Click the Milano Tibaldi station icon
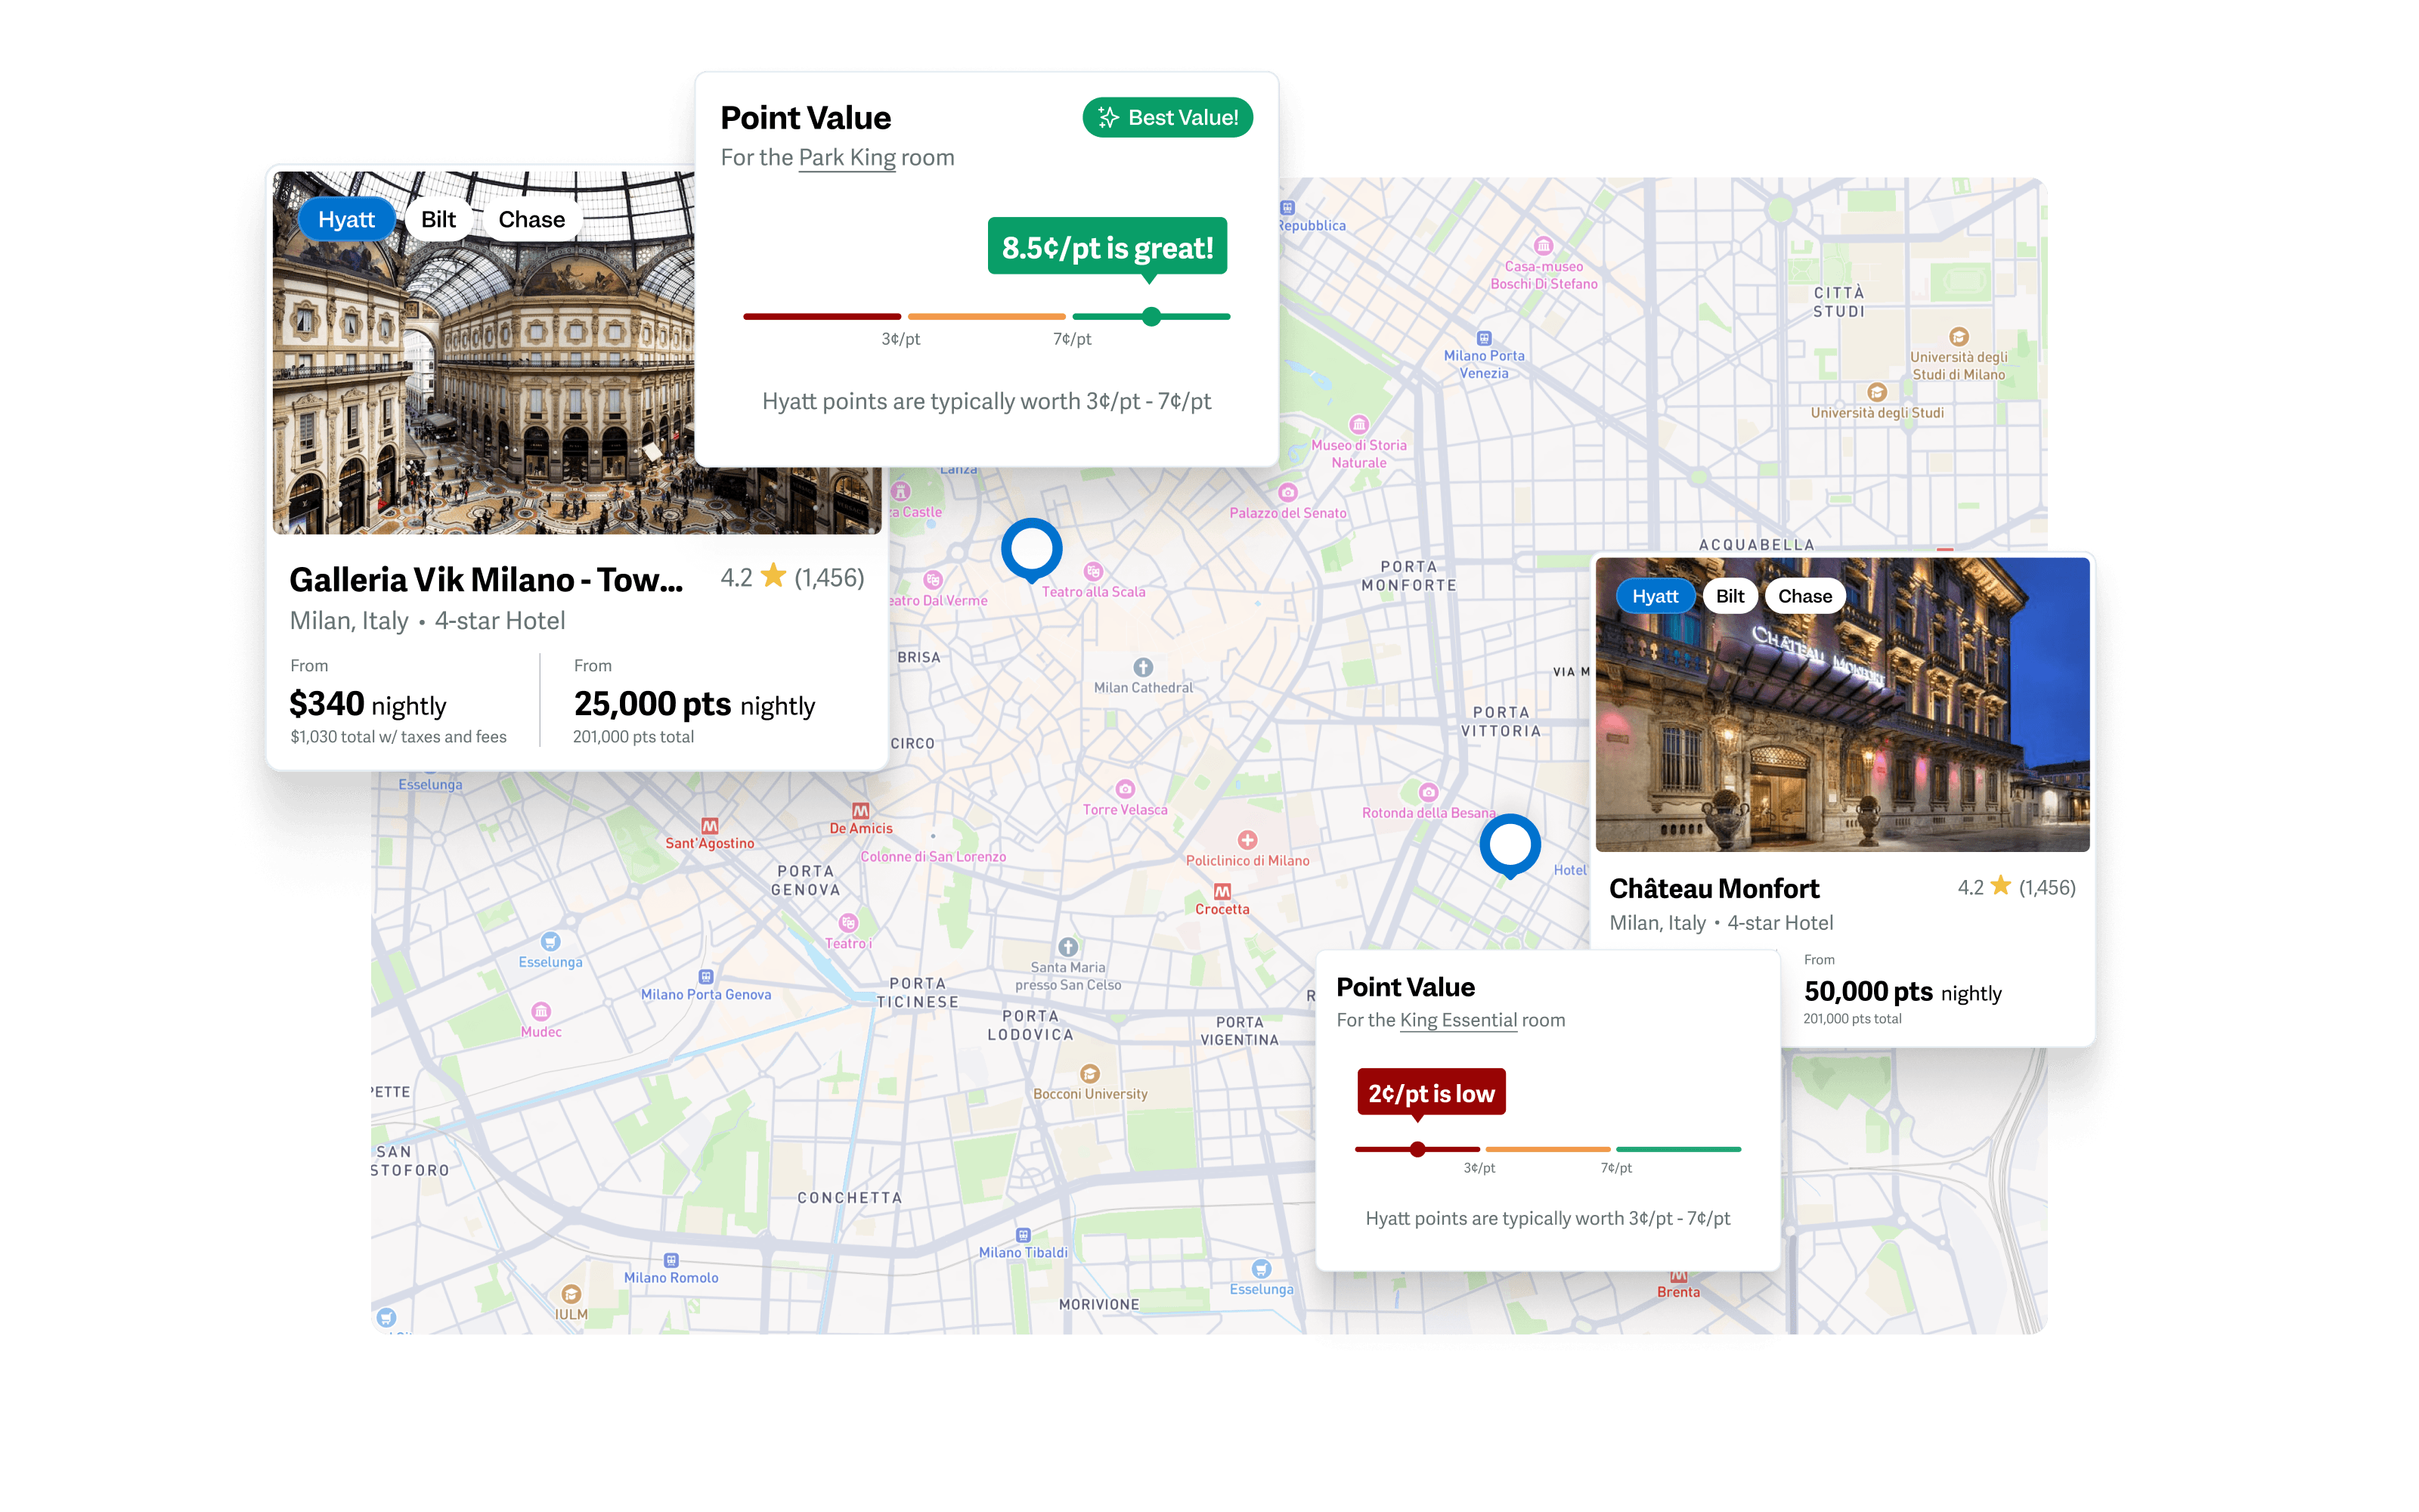The image size is (2419, 1512). (1023, 1235)
